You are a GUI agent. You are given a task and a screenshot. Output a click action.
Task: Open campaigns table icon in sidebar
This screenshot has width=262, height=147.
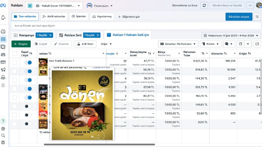(3, 39)
